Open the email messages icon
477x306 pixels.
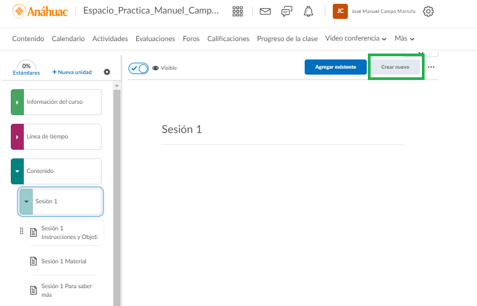point(265,11)
